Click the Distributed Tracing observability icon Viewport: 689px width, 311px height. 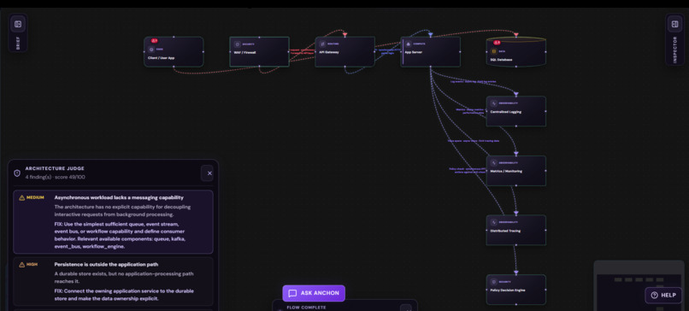494,222
